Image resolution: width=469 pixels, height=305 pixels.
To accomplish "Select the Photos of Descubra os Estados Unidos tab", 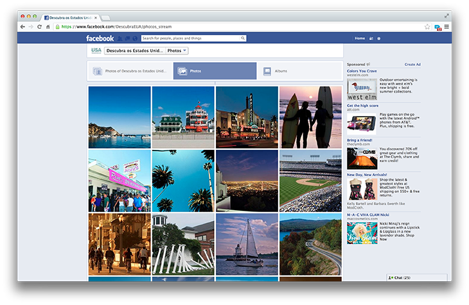I will (x=130, y=71).
